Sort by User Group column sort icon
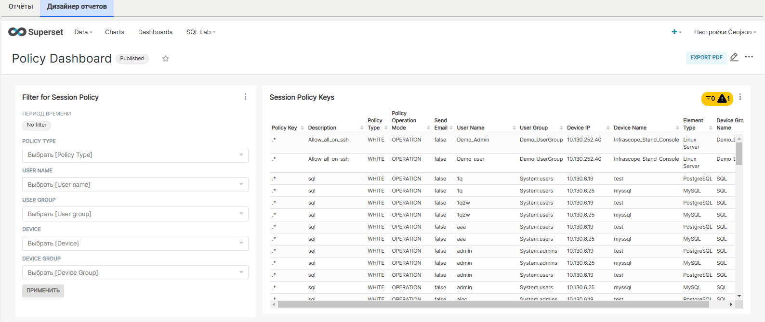This screenshot has width=765, height=322. tap(561, 128)
